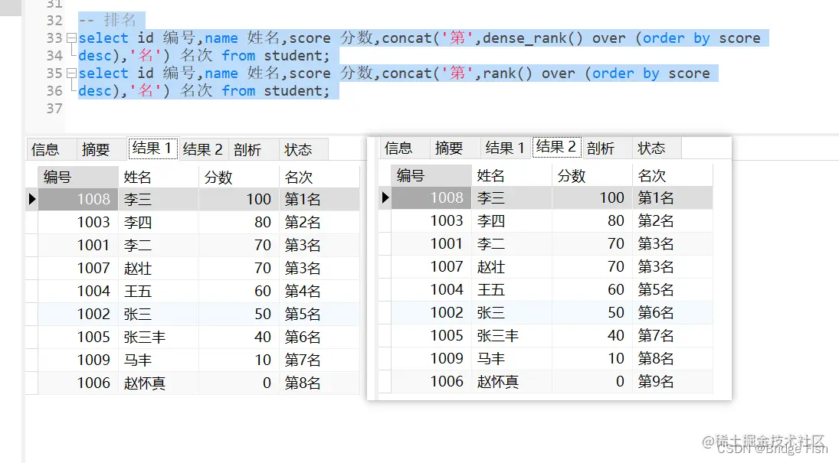
Task: Select cell 第7名 in right table
Action: pyautogui.click(x=672, y=335)
